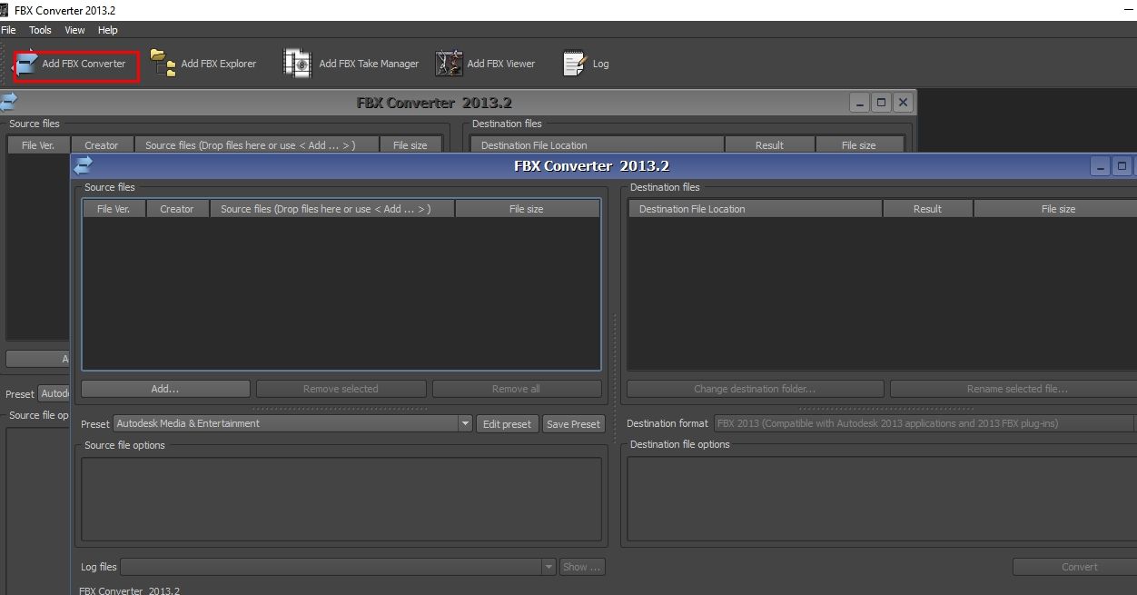Click the blue arrow icon on the inner converter window
The width and height of the screenshot is (1137, 595).
coord(84,165)
